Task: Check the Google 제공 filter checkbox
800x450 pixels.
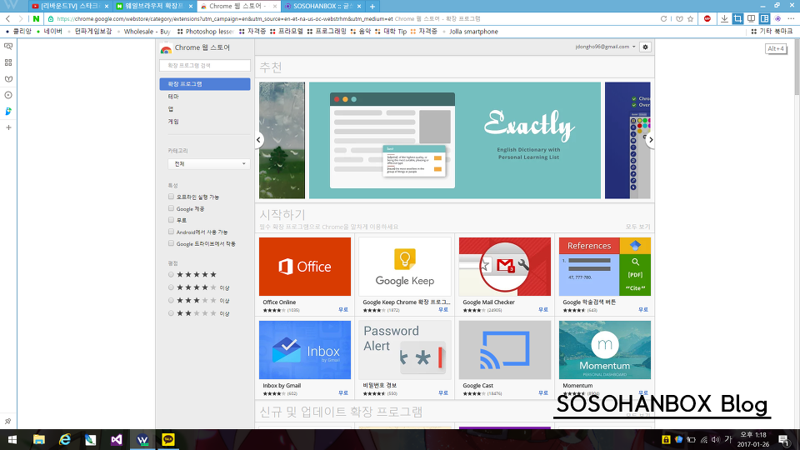Action: point(172,208)
